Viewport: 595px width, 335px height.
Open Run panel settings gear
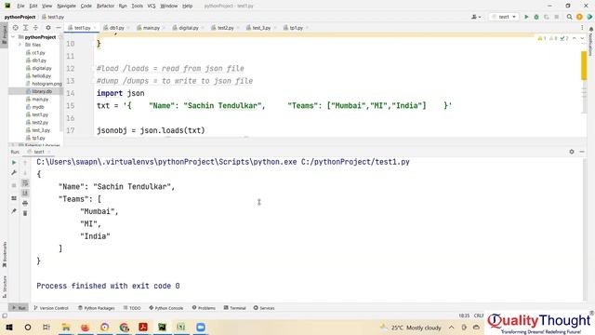[x=572, y=152]
